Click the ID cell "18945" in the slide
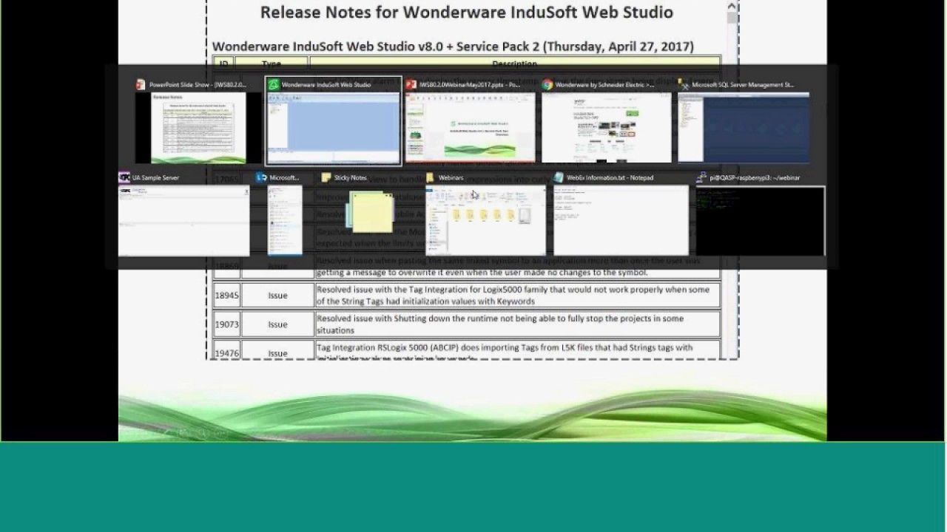The height and width of the screenshot is (532, 947). pos(226,296)
